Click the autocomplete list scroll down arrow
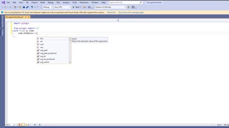This screenshot has width=229, height=128. (x=70, y=62)
